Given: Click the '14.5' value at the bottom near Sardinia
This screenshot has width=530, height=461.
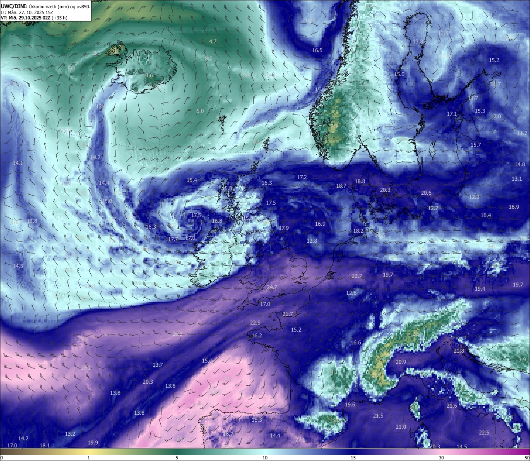Looking at the screenshot, I should tap(462, 446).
